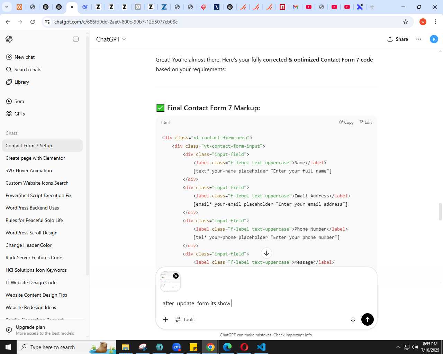Expand the ChatGPT model dropdown
This screenshot has width=443, height=354.
pyautogui.click(x=111, y=39)
